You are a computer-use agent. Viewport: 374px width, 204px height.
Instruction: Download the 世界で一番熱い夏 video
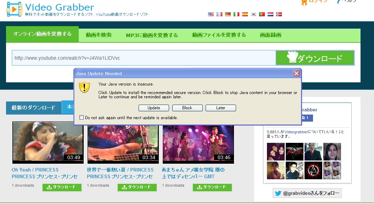pos(137,187)
